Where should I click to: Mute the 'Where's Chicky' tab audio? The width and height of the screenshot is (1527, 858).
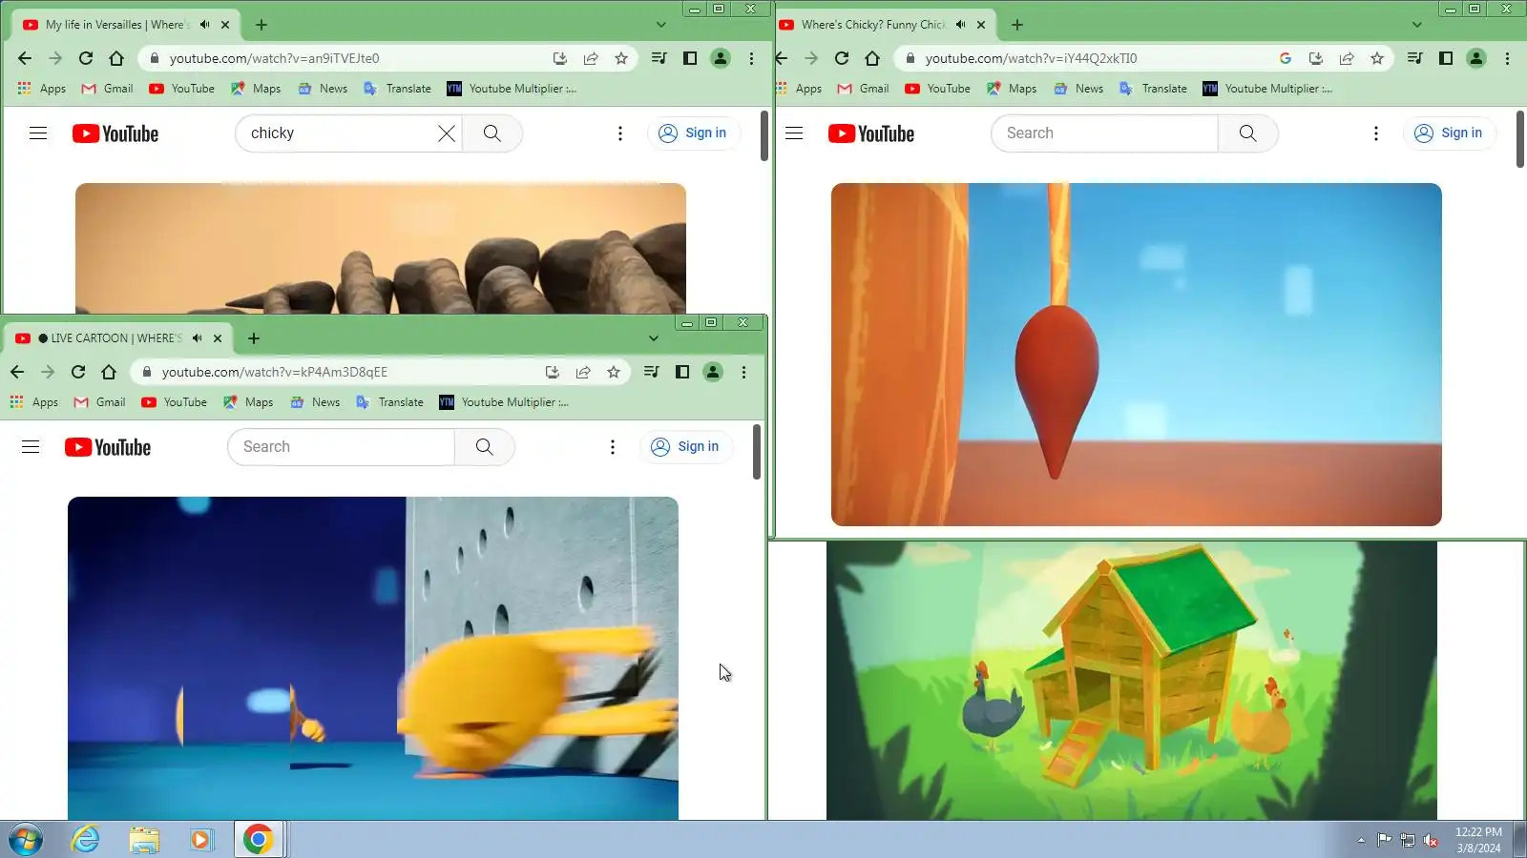[960, 25]
